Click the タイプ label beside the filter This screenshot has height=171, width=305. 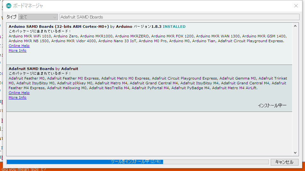coord(11,17)
